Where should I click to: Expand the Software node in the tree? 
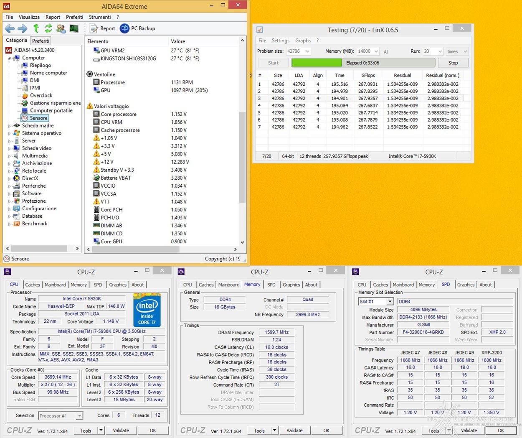9,194
